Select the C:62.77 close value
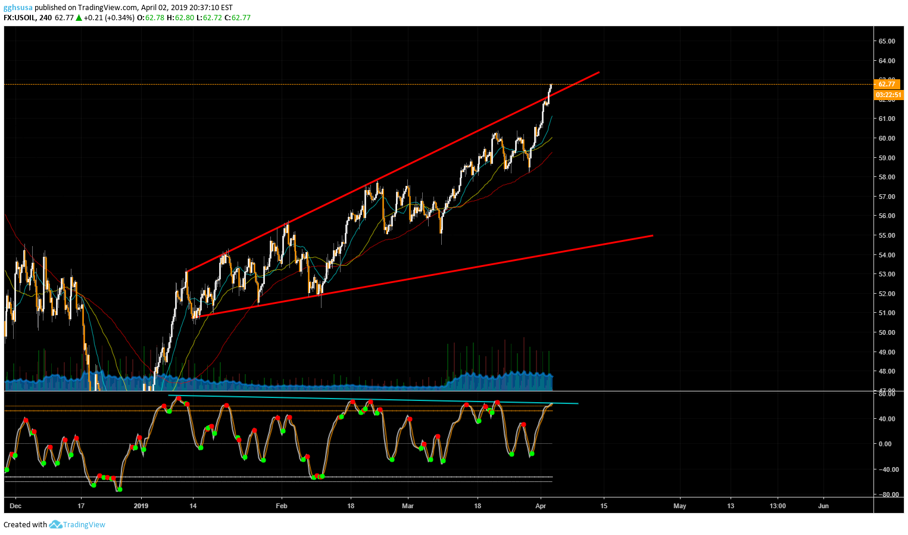Viewport: 908px width, 535px height. pyautogui.click(x=237, y=18)
